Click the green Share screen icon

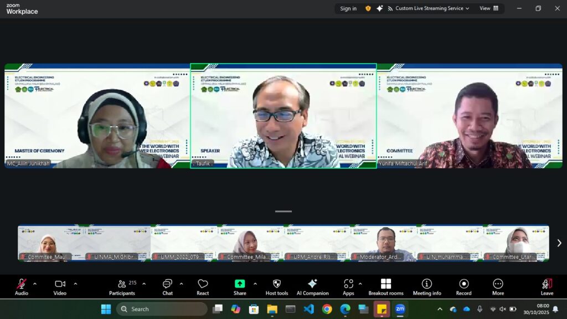(240, 284)
